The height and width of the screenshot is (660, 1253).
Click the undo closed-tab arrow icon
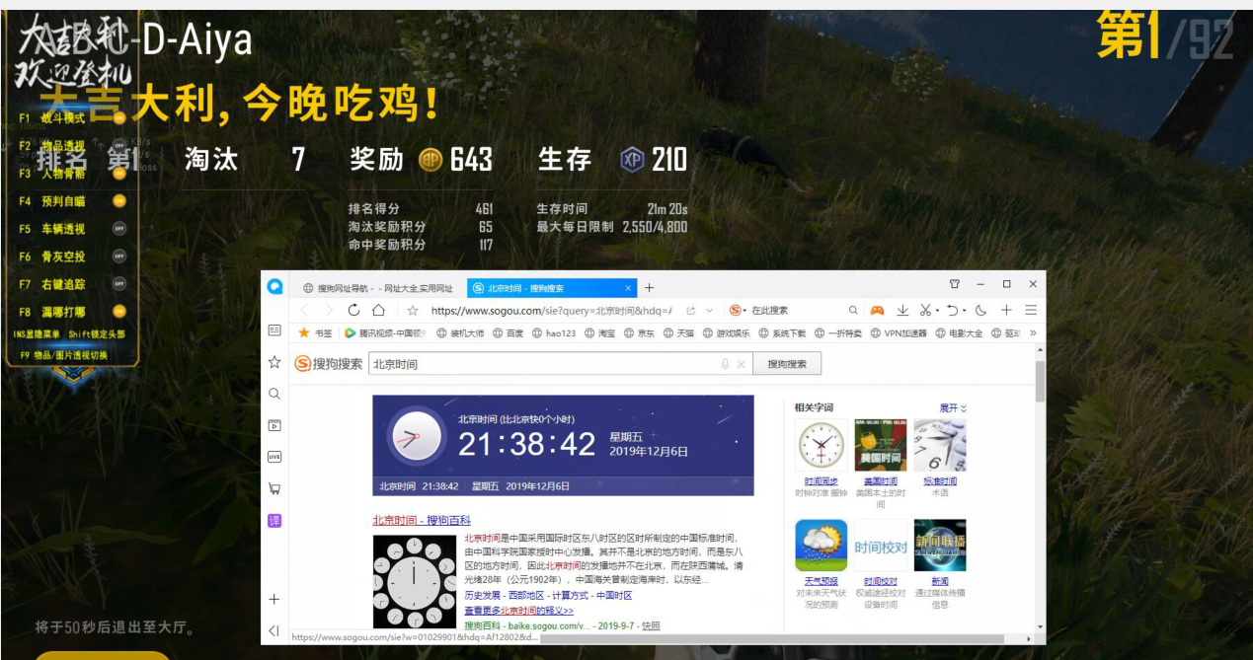point(952,310)
